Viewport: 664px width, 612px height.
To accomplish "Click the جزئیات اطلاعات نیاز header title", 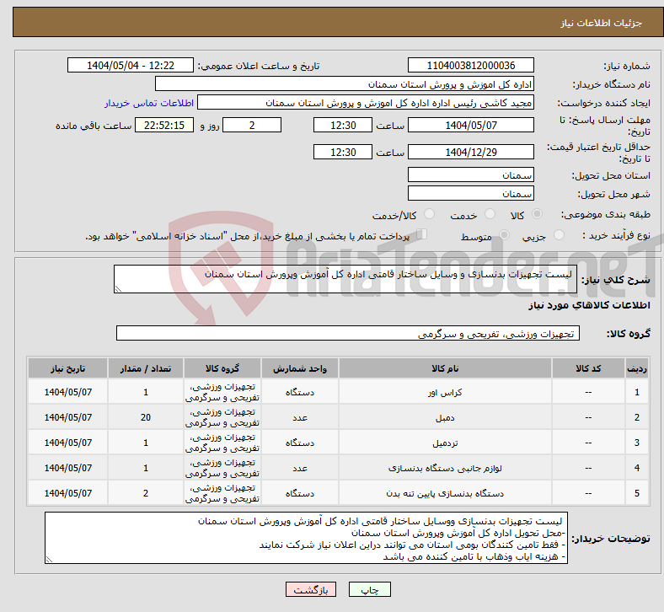I will click(x=602, y=23).
